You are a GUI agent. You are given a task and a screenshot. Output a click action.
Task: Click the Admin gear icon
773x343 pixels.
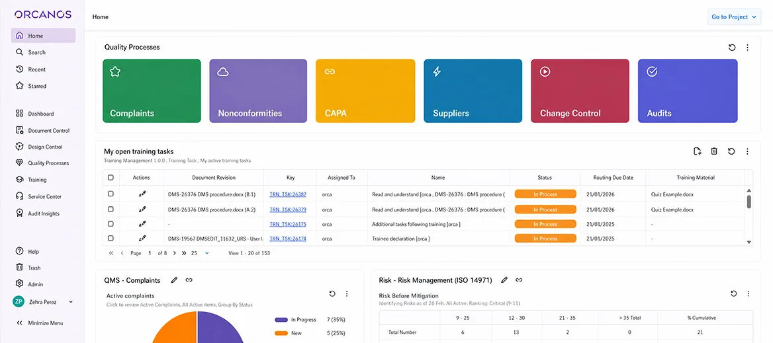20,284
